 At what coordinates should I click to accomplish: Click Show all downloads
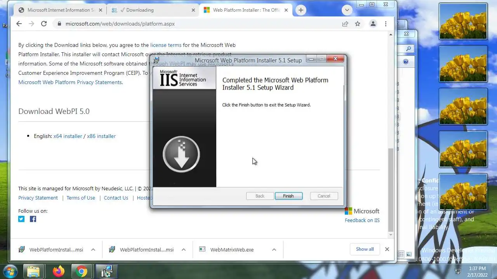click(365, 249)
